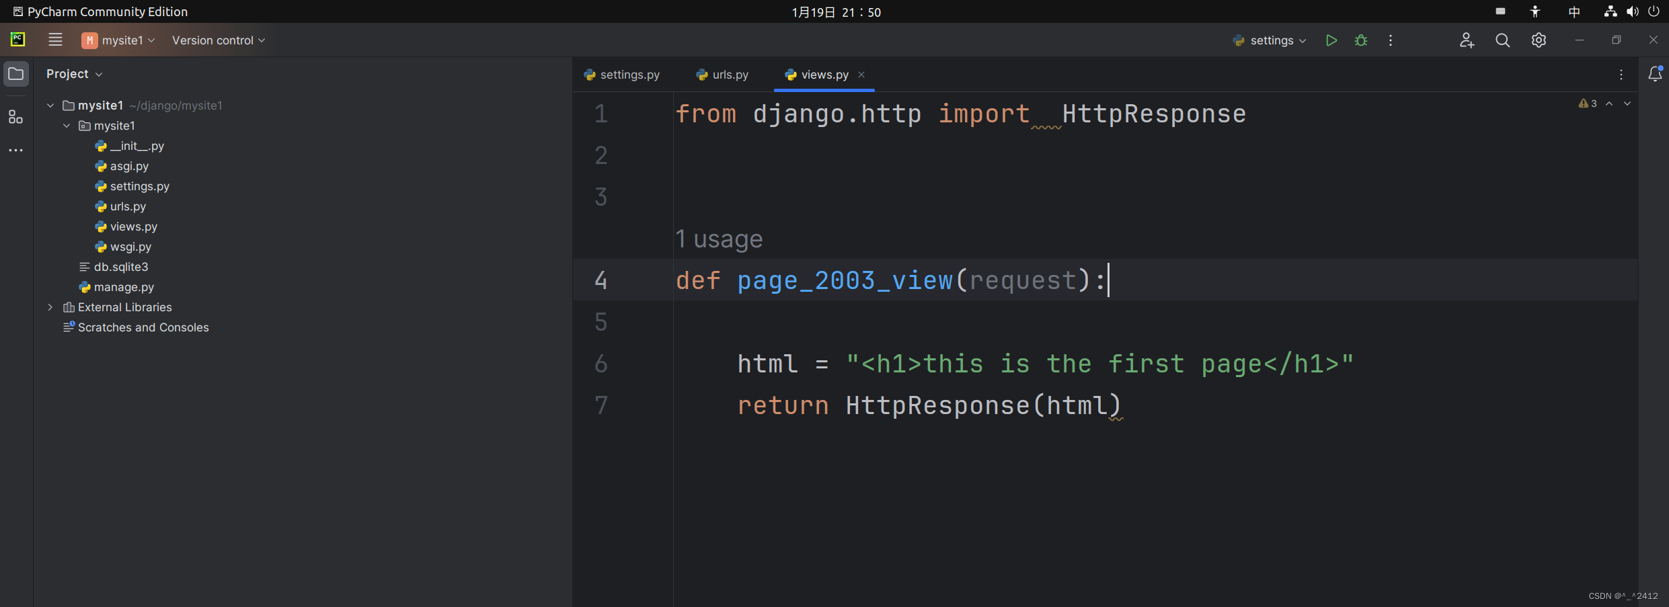Select db.sqlite3 in project tree
This screenshot has height=607, width=1669.
pyautogui.click(x=114, y=267)
